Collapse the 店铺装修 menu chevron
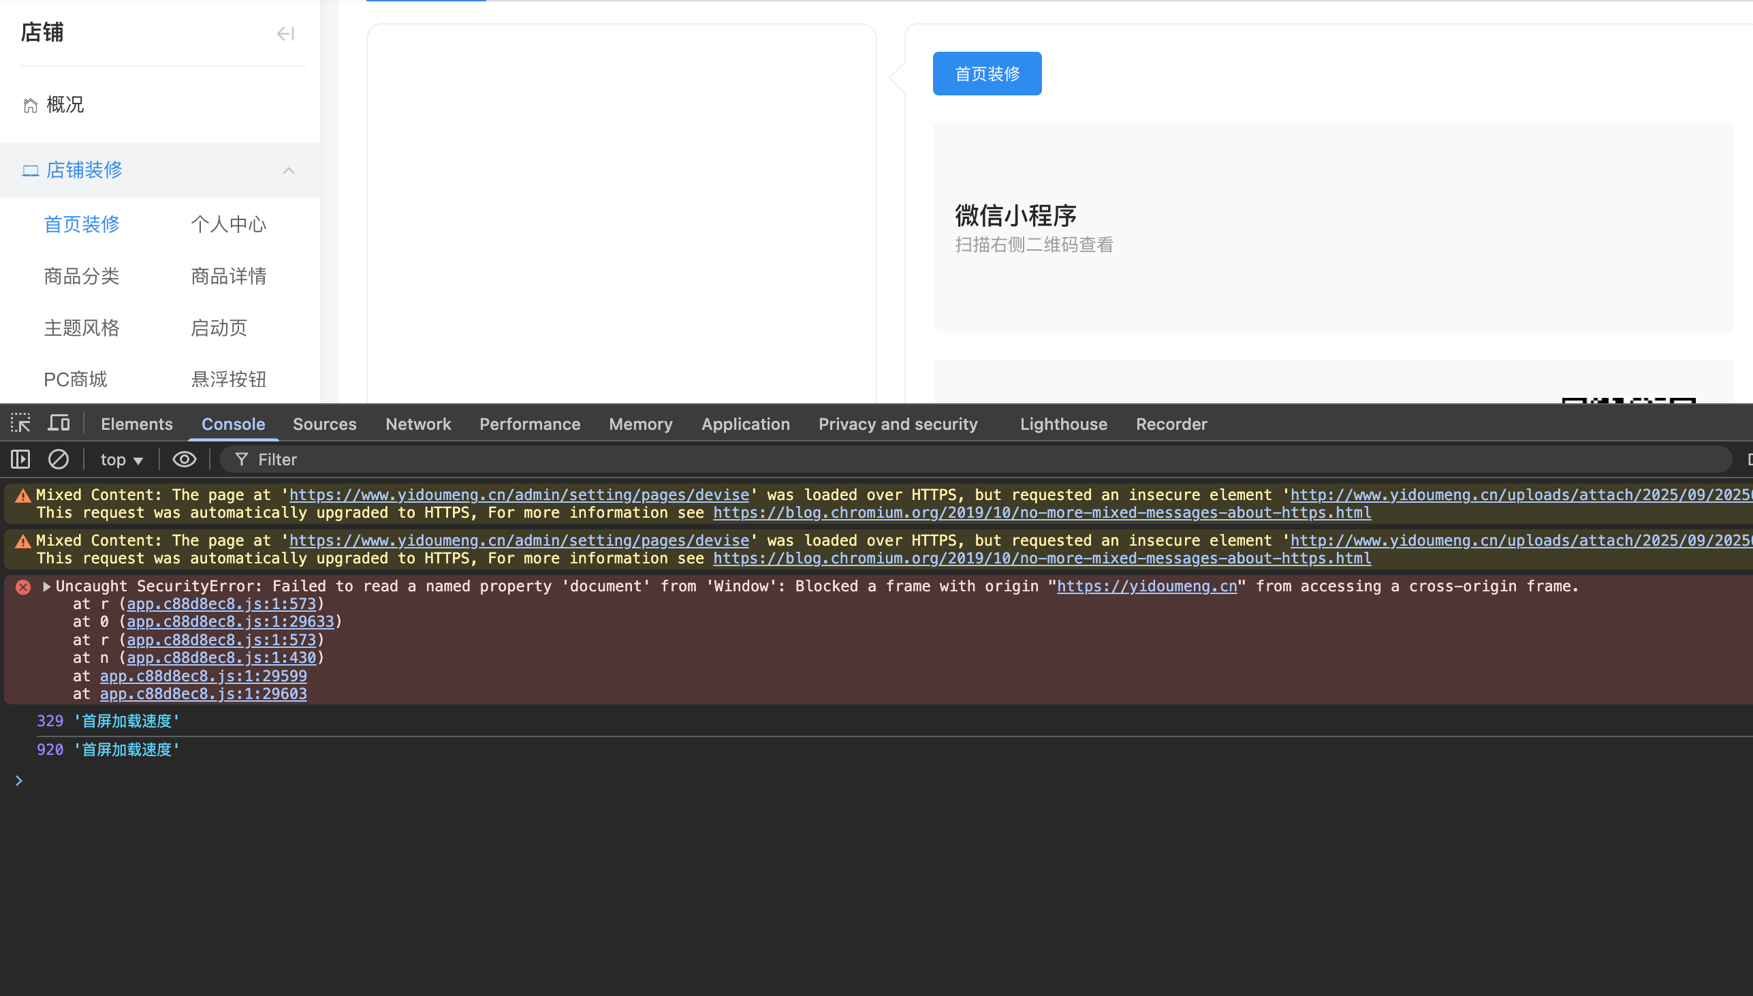Image resolution: width=1753 pixels, height=996 pixels. coord(289,170)
